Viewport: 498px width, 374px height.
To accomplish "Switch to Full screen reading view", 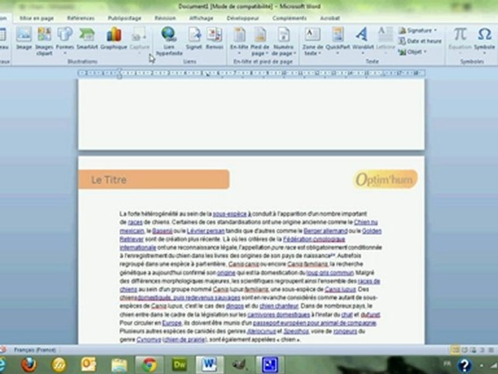I will [x=465, y=350].
